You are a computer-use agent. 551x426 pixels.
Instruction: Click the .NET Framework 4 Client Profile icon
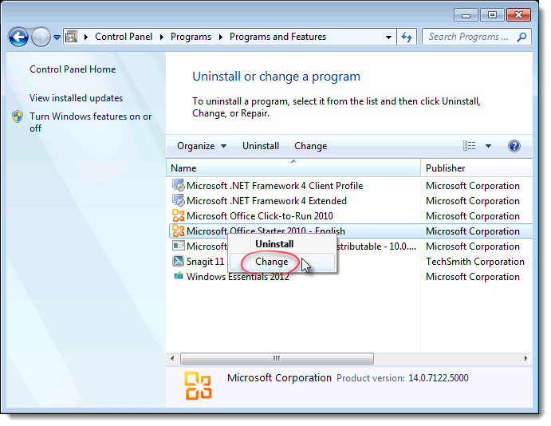pos(178,185)
